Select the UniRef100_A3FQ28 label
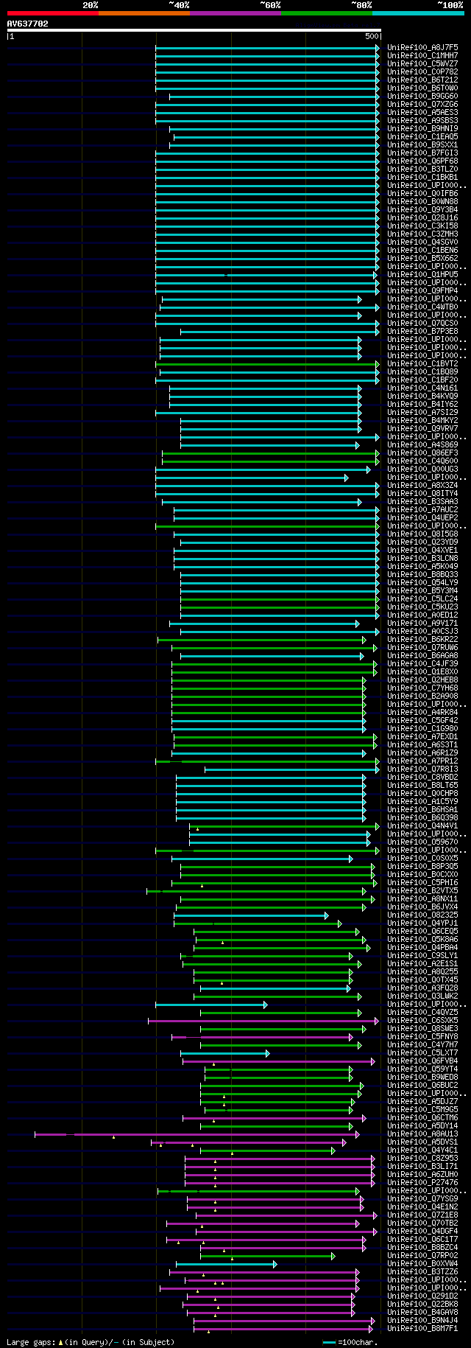Screen dimensions: 471x1348 [x=422, y=988]
